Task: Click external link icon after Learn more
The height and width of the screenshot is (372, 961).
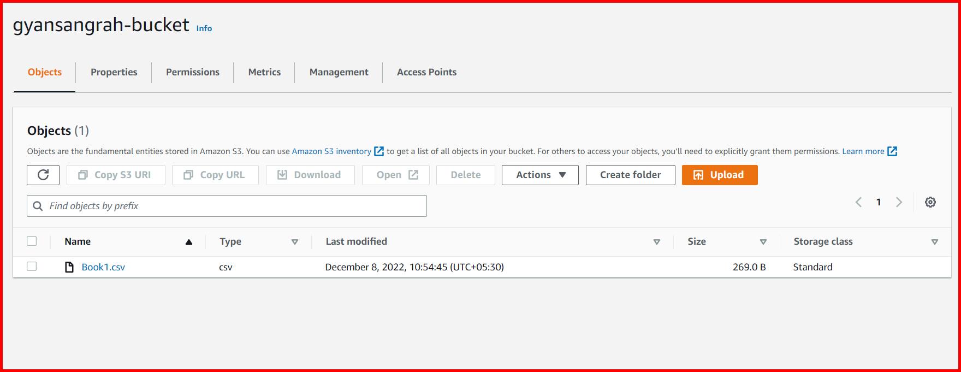Action: [x=892, y=151]
